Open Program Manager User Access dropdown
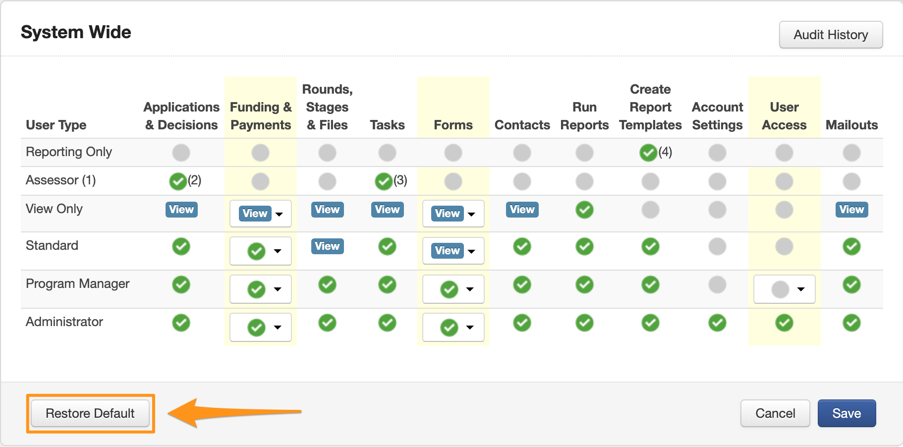The height and width of the screenshot is (447, 903). coord(784,289)
